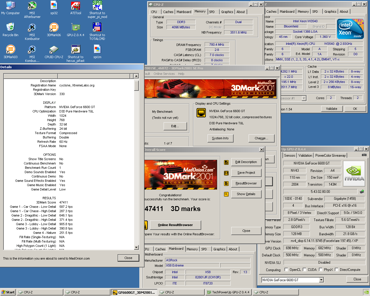Open the GPU selection dropdown in GPU-Z
The height and width of the screenshot is (296, 370).
tap(321, 280)
